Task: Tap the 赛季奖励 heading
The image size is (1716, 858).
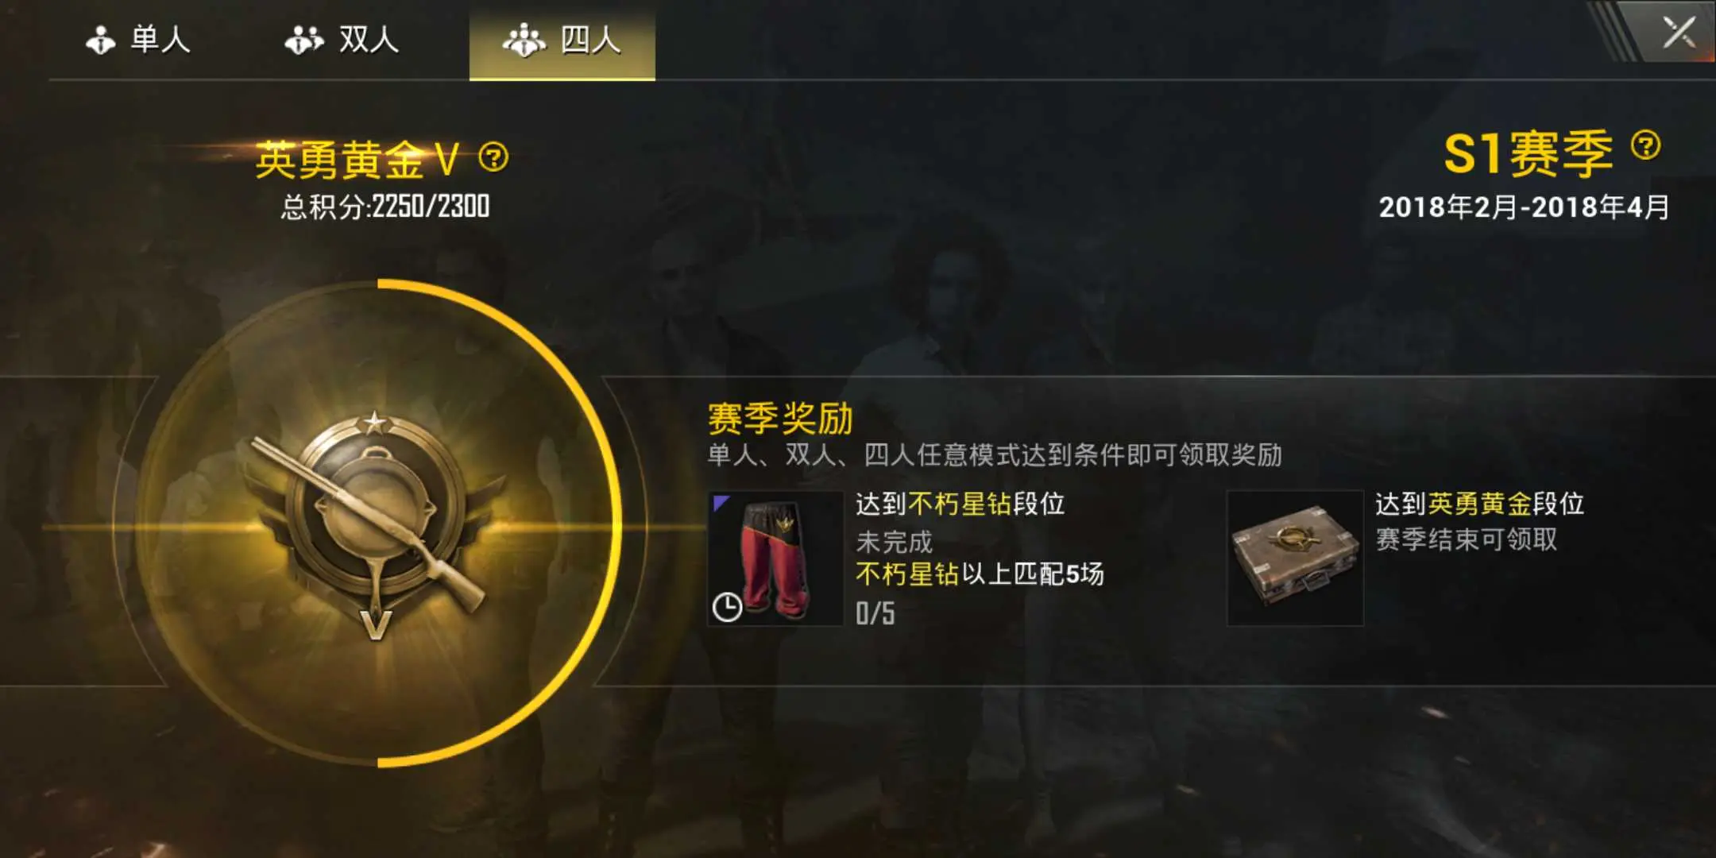Action: coord(780,418)
